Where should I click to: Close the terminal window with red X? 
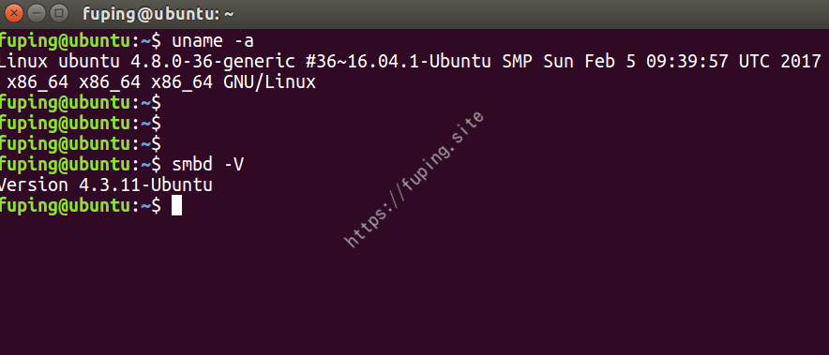click(14, 13)
